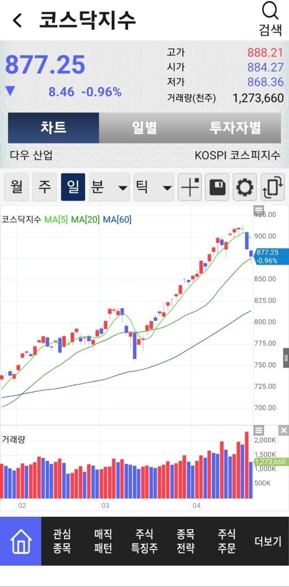Tap the high price 888.21
289x587 pixels.
(x=266, y=52)
